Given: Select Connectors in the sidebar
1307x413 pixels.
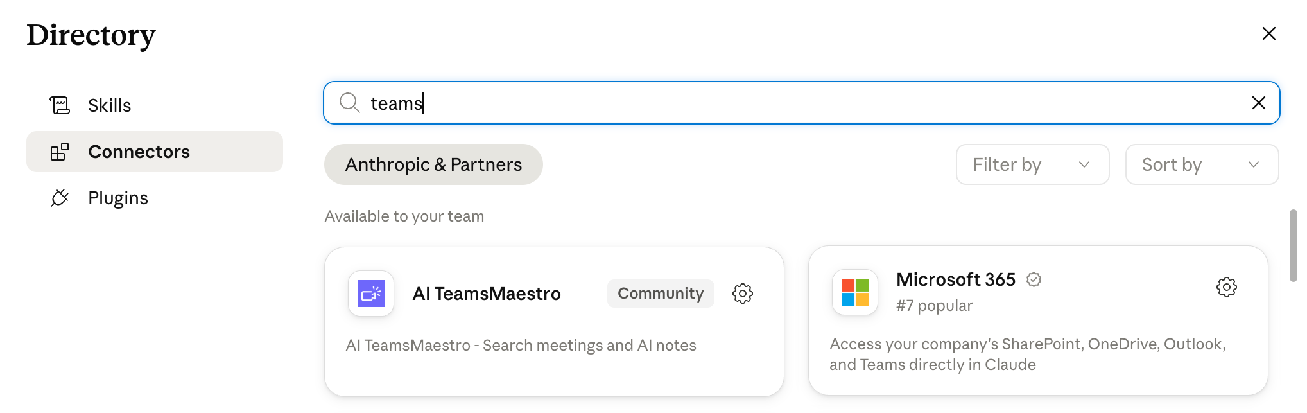Looking at the screenshot, I should coord(154,152).
